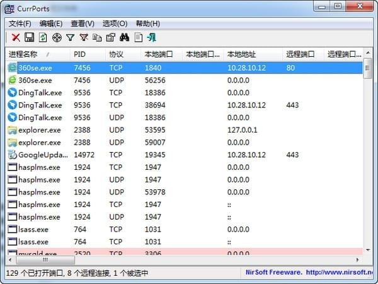Click the vertical scrollbar up arrow
Screen dimensions: 378x284
pos(368,53)
